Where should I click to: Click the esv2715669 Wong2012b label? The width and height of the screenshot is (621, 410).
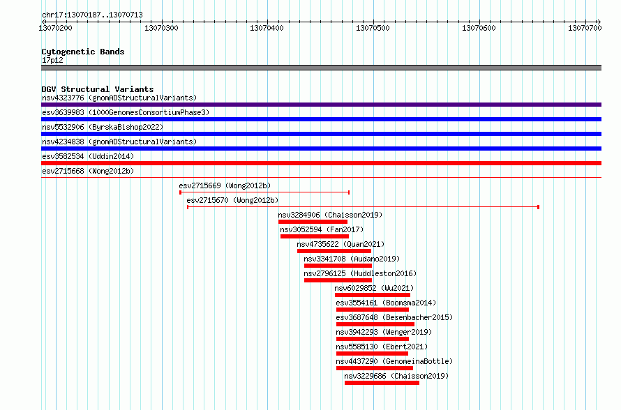(225, 185)
